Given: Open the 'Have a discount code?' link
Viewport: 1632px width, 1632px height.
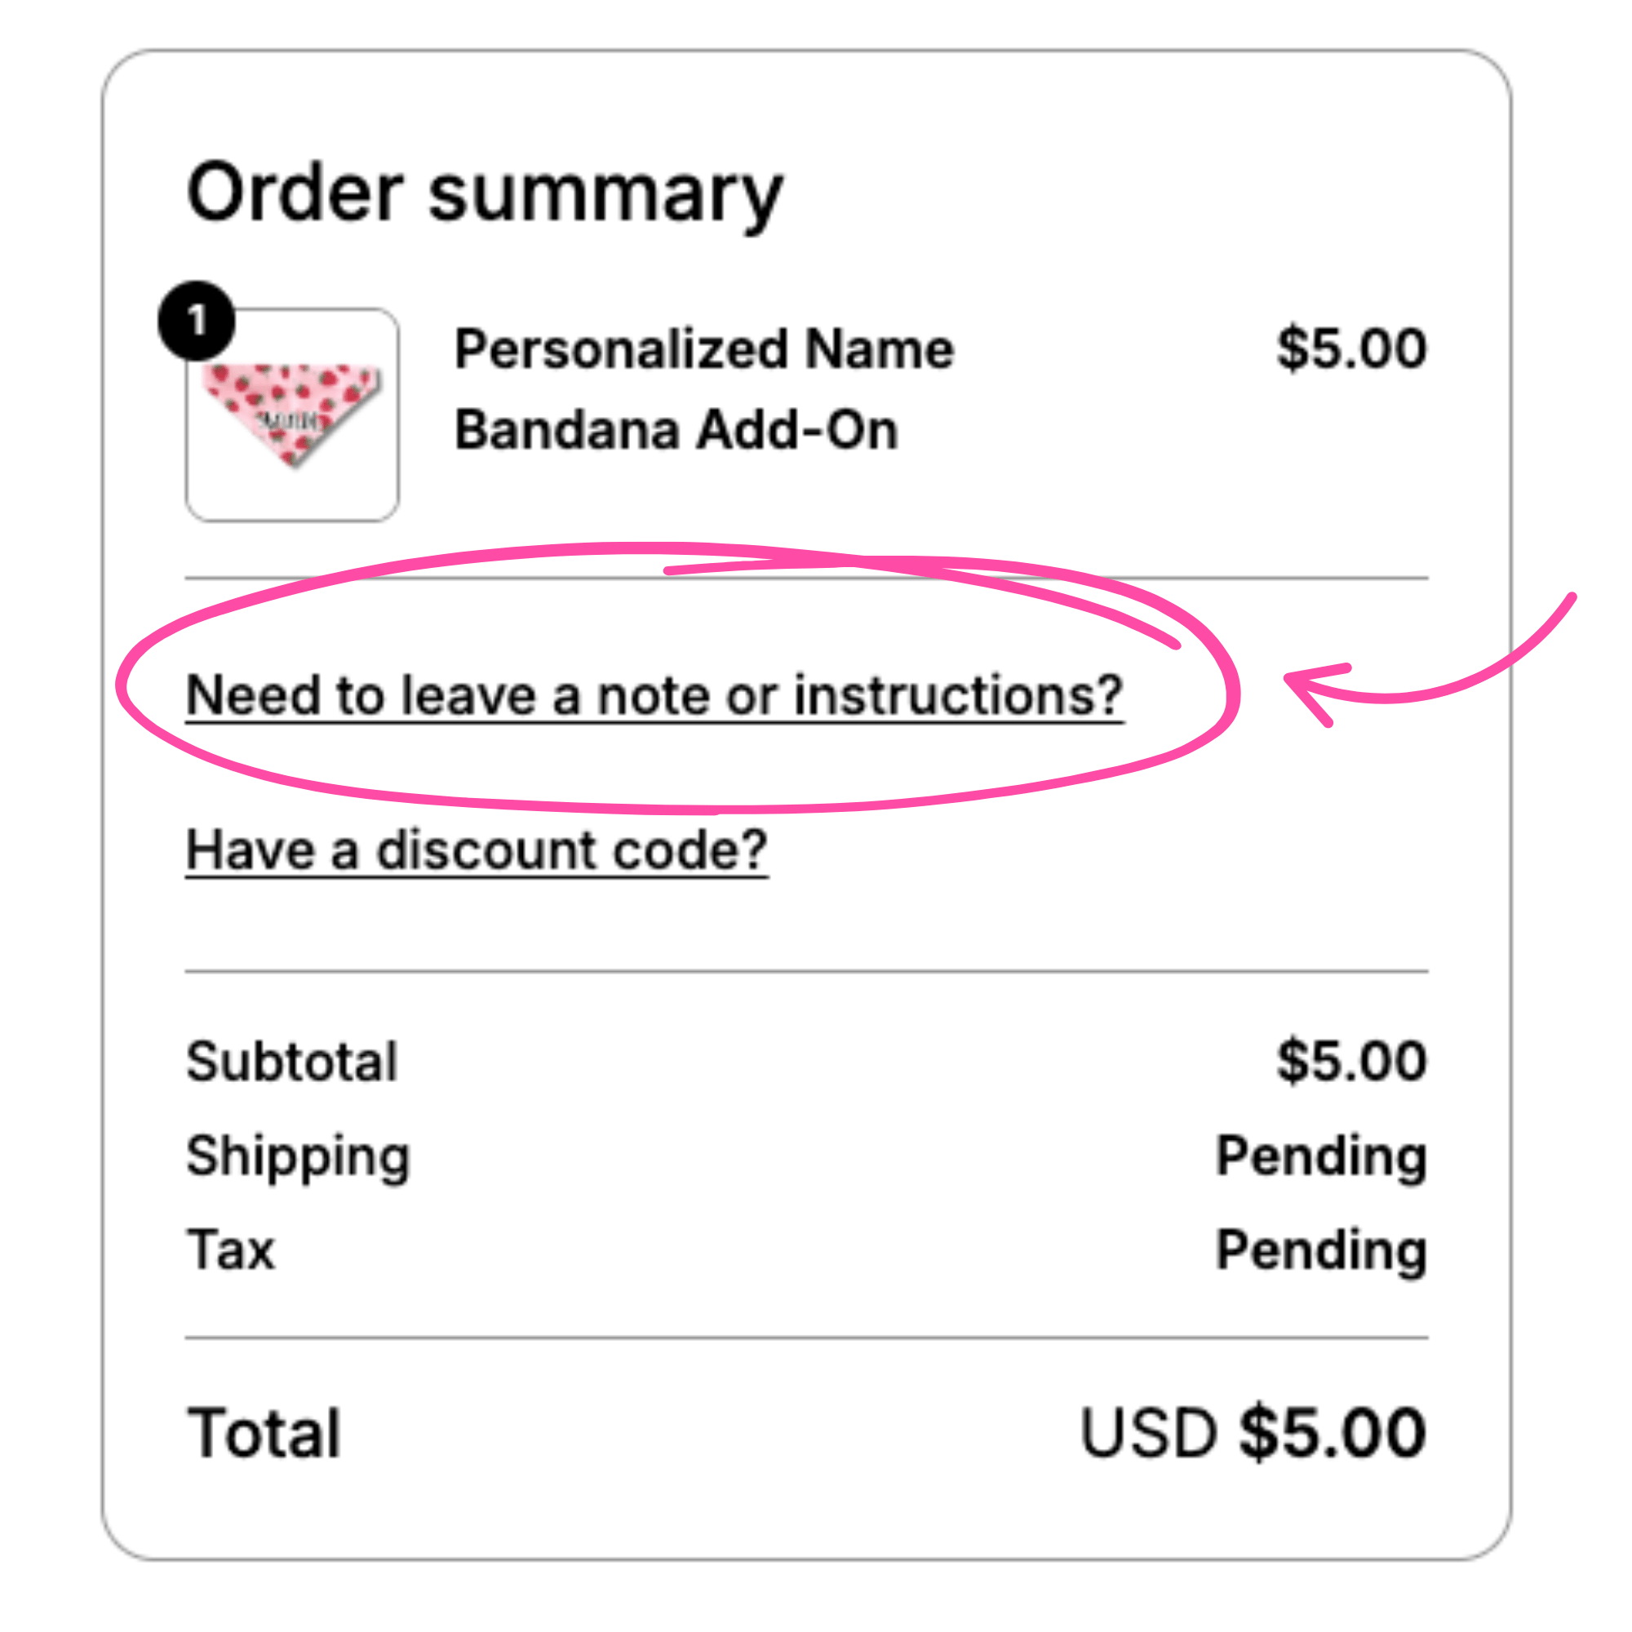Looking at the screenshot, I should coord(477,849).
